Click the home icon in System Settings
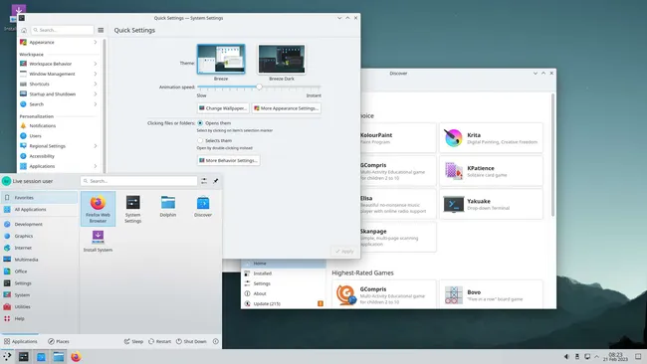647x364 pixels. (x=24, y=30)
